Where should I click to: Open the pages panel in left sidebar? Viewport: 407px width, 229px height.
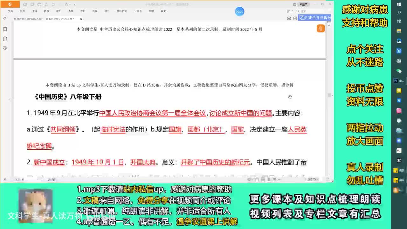click(x=5, y=39)
